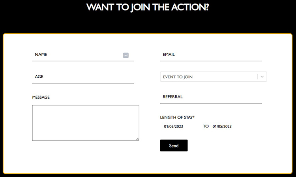Focus the NAME text field

83,55
